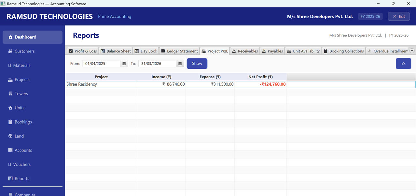Click the Land globe icon
The image size is (416, 196).
point(10,136)
